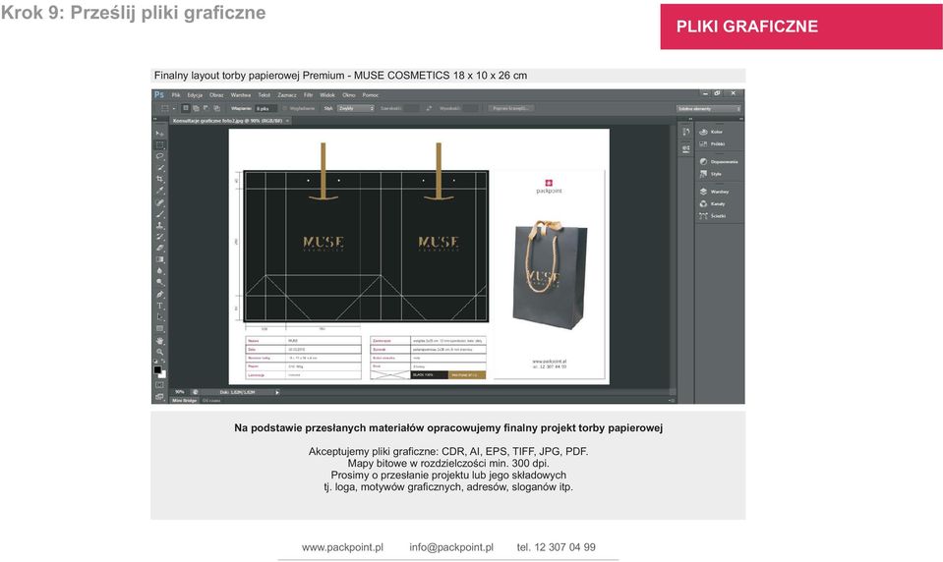943x562 pixels.
Task: Select the Quick Selection tool
Action: (x=159, y=168)
